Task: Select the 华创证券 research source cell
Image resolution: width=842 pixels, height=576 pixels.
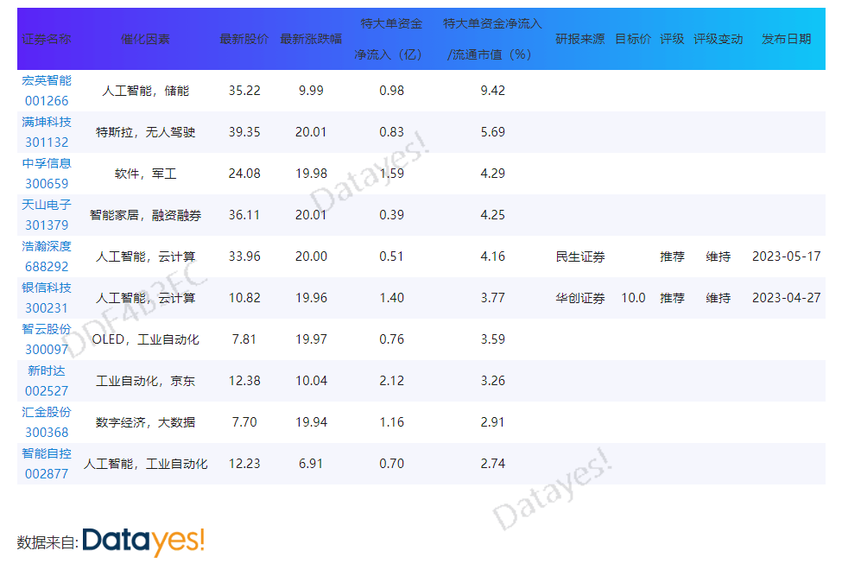Action: click(x=579, y=298)
